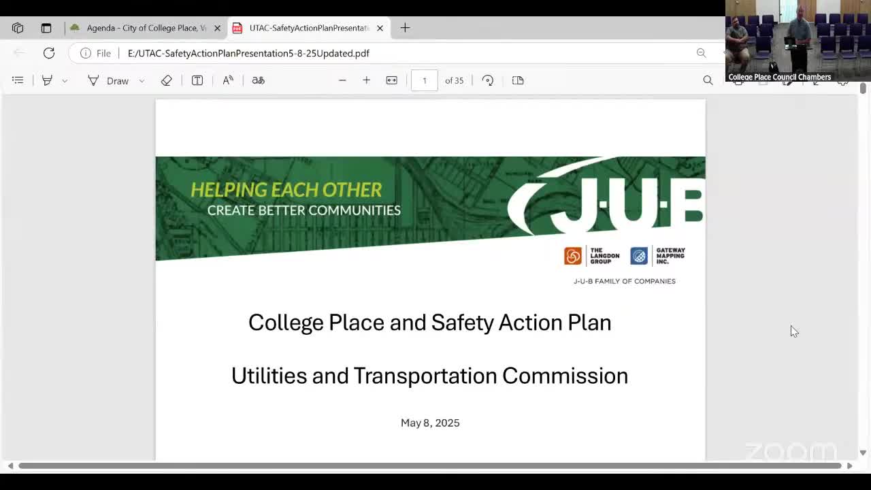
Task: Switch to the Agenda - City of College Place tab
Action: [146, 28]
